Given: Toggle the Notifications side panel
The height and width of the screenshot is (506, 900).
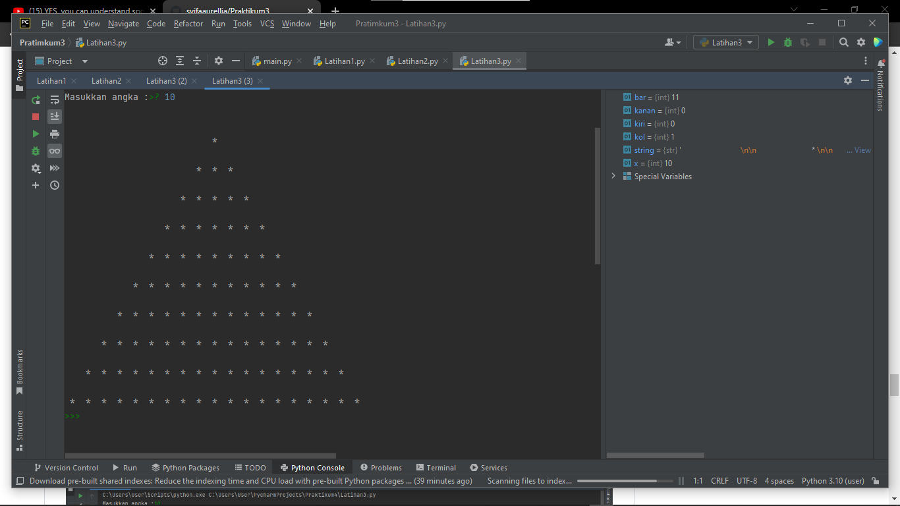Looking at the screenshot, I should [x=880, y=86].
